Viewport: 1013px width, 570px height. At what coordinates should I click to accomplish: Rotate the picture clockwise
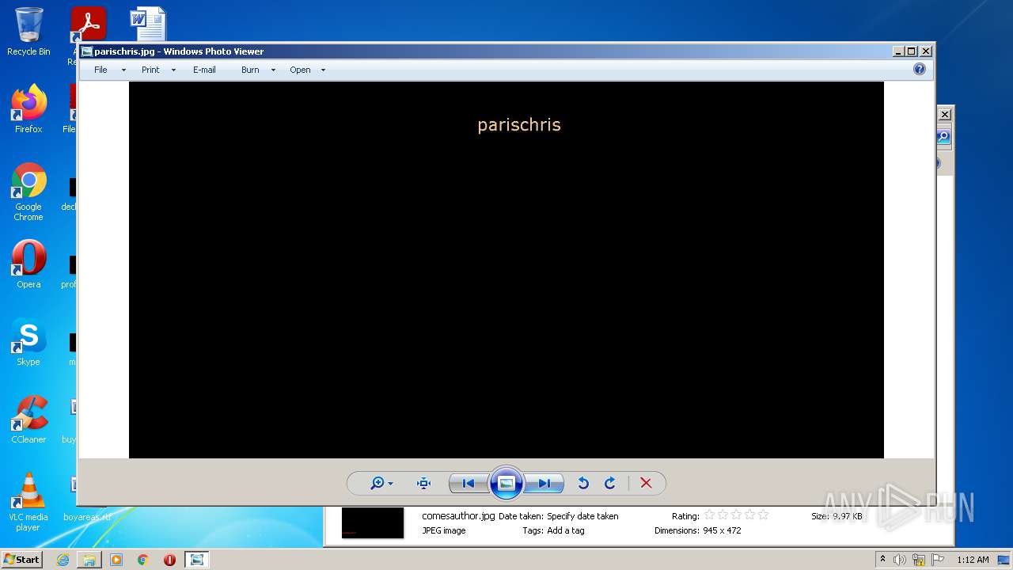pyautogui.click(x=610, y=483)
